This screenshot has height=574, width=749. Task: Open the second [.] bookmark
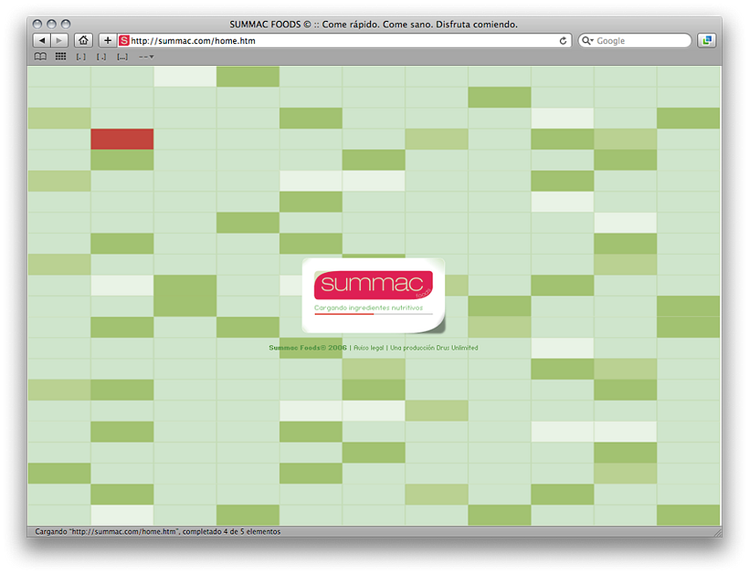tap(101, 57)
